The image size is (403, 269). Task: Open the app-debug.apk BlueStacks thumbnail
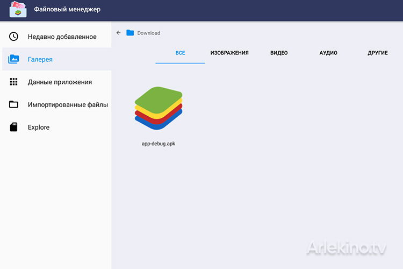(159, 108)
